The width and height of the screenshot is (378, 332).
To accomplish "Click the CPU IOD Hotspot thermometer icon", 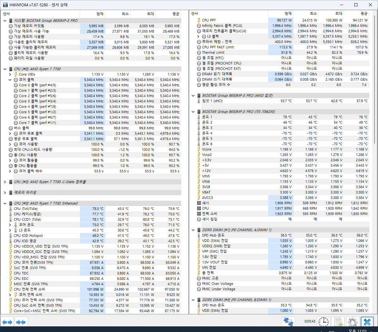I will [11, 236].
